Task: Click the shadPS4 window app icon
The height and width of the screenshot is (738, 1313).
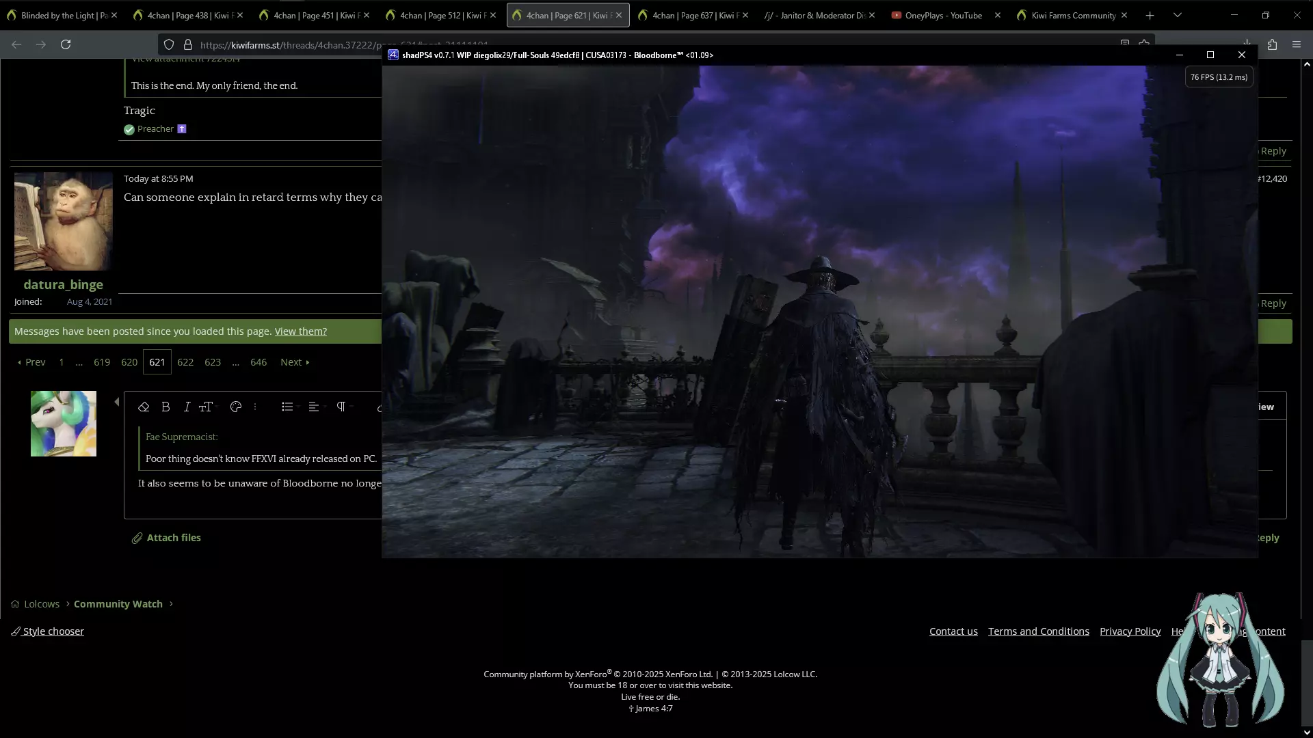Action: [x=393, y=55]
